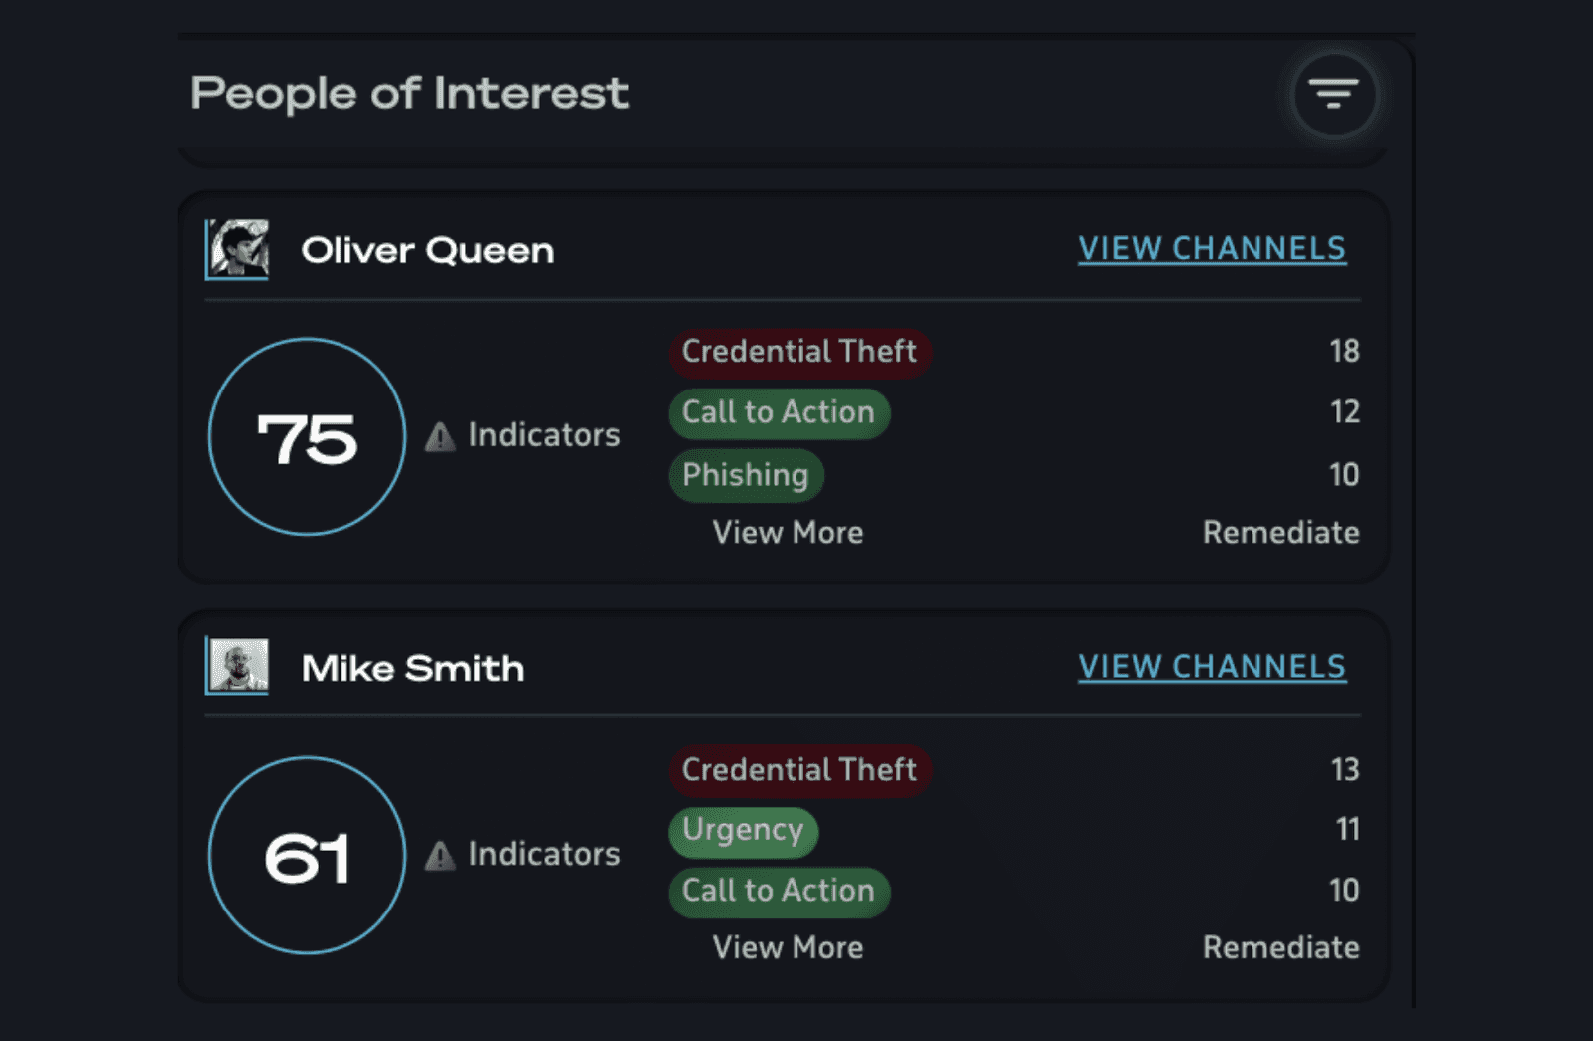Open VIEW CHANNELS for Oliver Queen
The image size is (1593, 1041).
click(x=1213, y=248)
